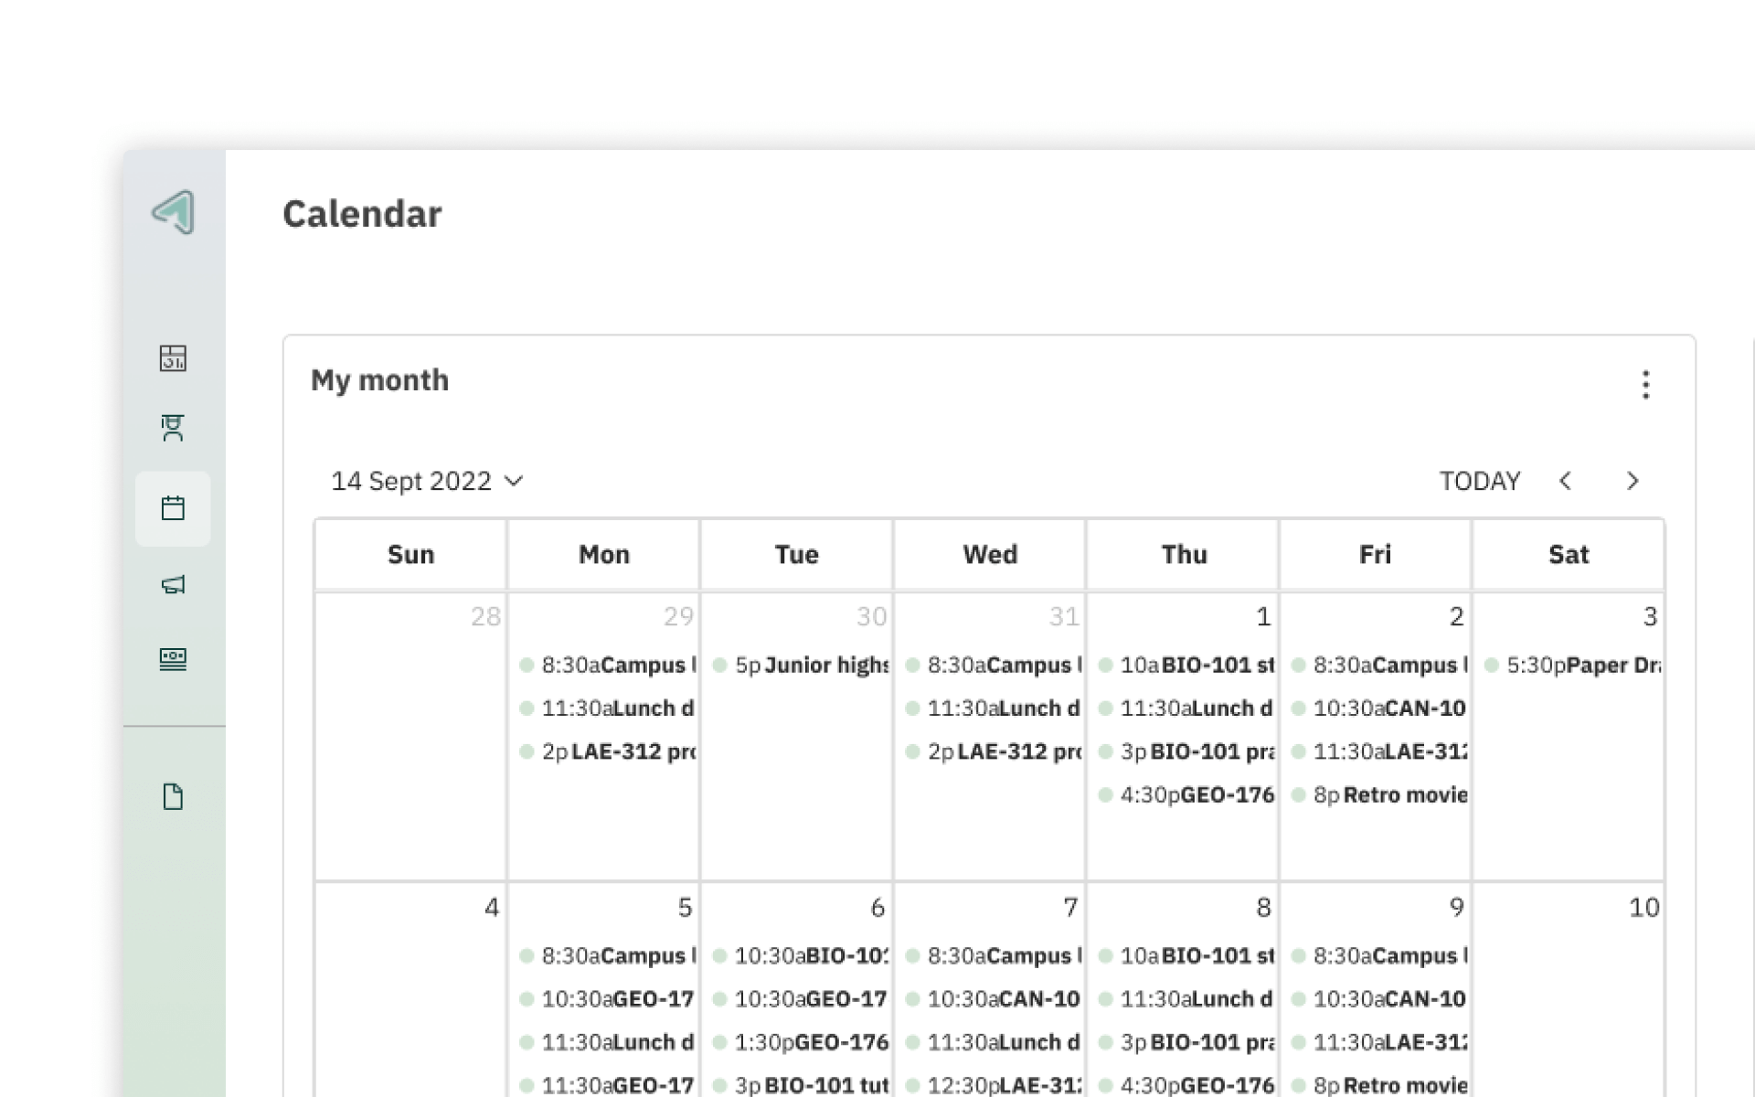Open 2p LAE-312 event on Wednesday 31

click(994, 751)
